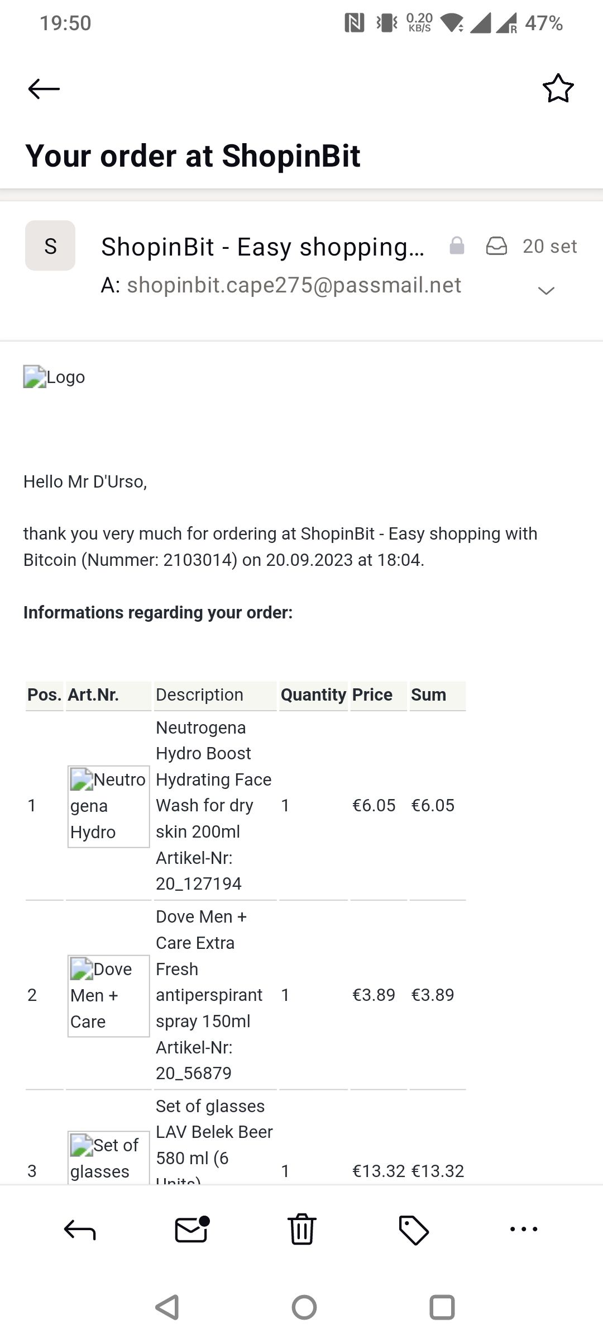The height and width of the screenshot is (1342, 603).
Task: Tap the Dove Men + Care product image
Action: (x=108, y=995)
